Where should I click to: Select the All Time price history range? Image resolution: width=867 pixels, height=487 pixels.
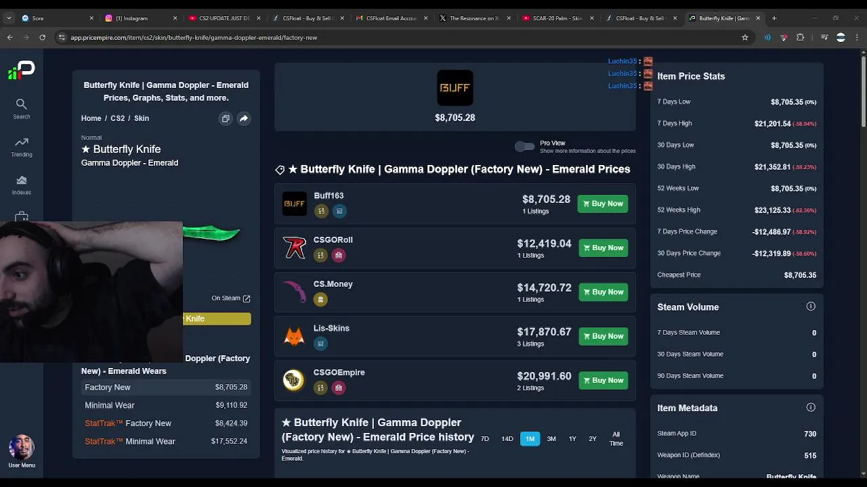[x=616, y=439]
